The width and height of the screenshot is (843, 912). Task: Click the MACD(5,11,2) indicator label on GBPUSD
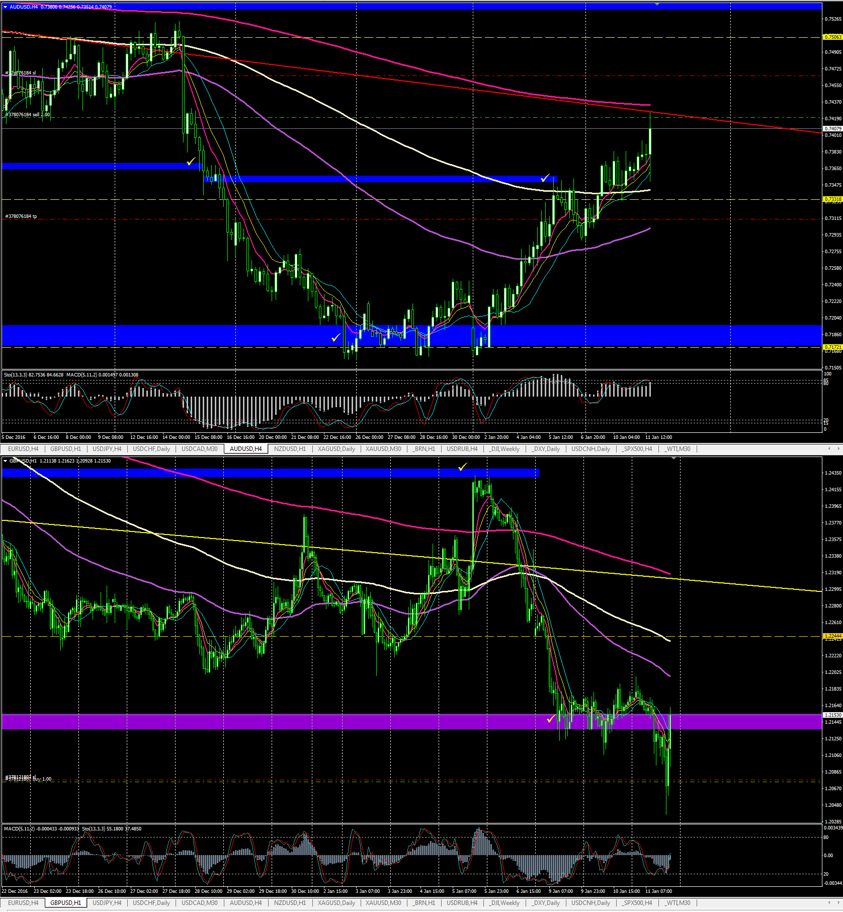42,828
